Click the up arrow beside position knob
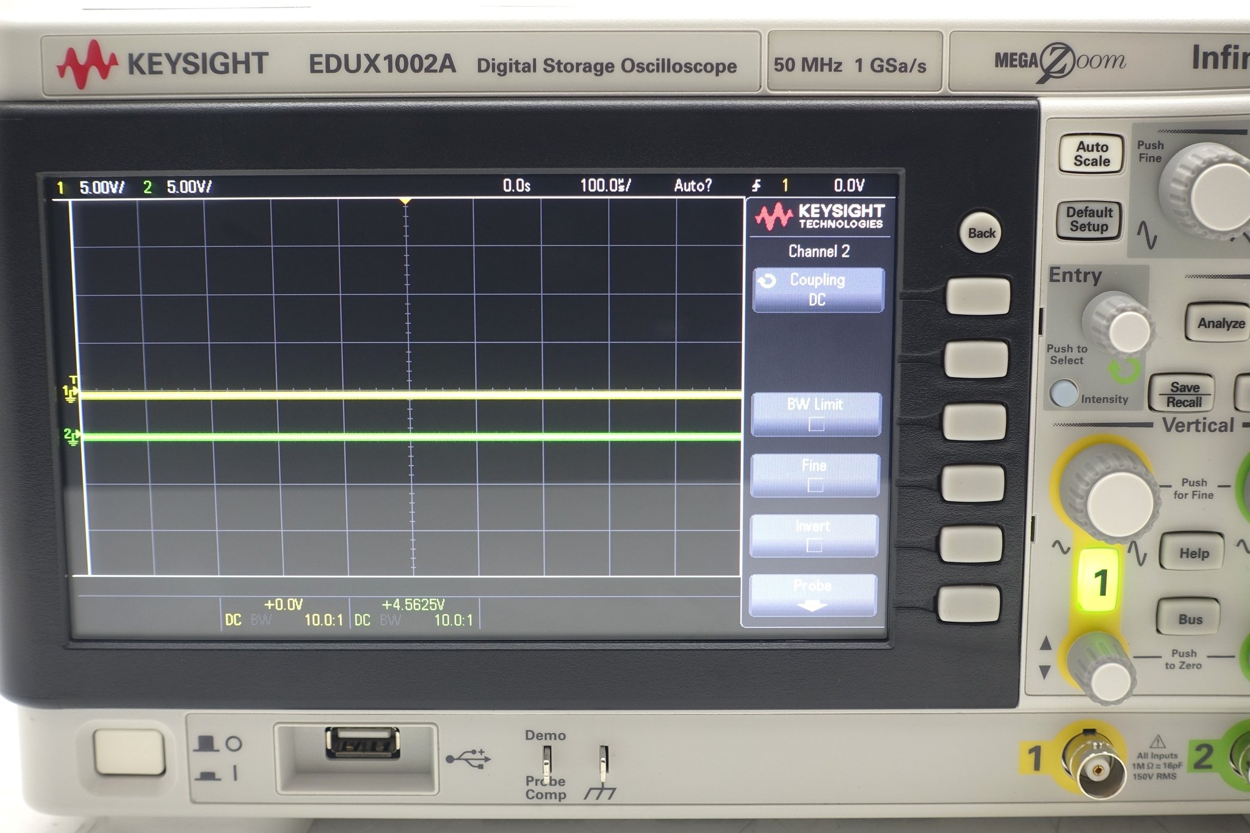Image resolution: width=1250 pixels, height=833 pixels. (1046, 642)
